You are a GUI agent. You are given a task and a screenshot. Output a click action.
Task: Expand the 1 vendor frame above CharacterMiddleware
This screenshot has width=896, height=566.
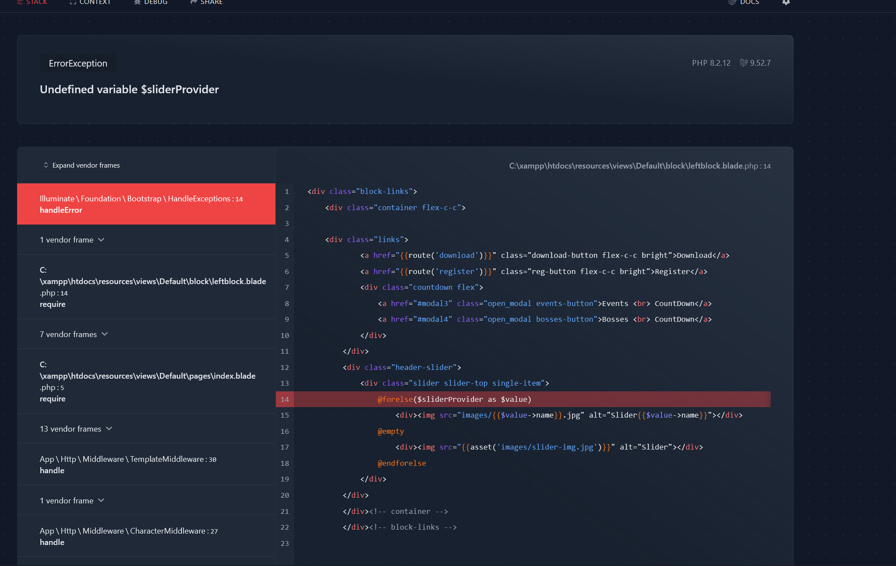coord(72,501)
